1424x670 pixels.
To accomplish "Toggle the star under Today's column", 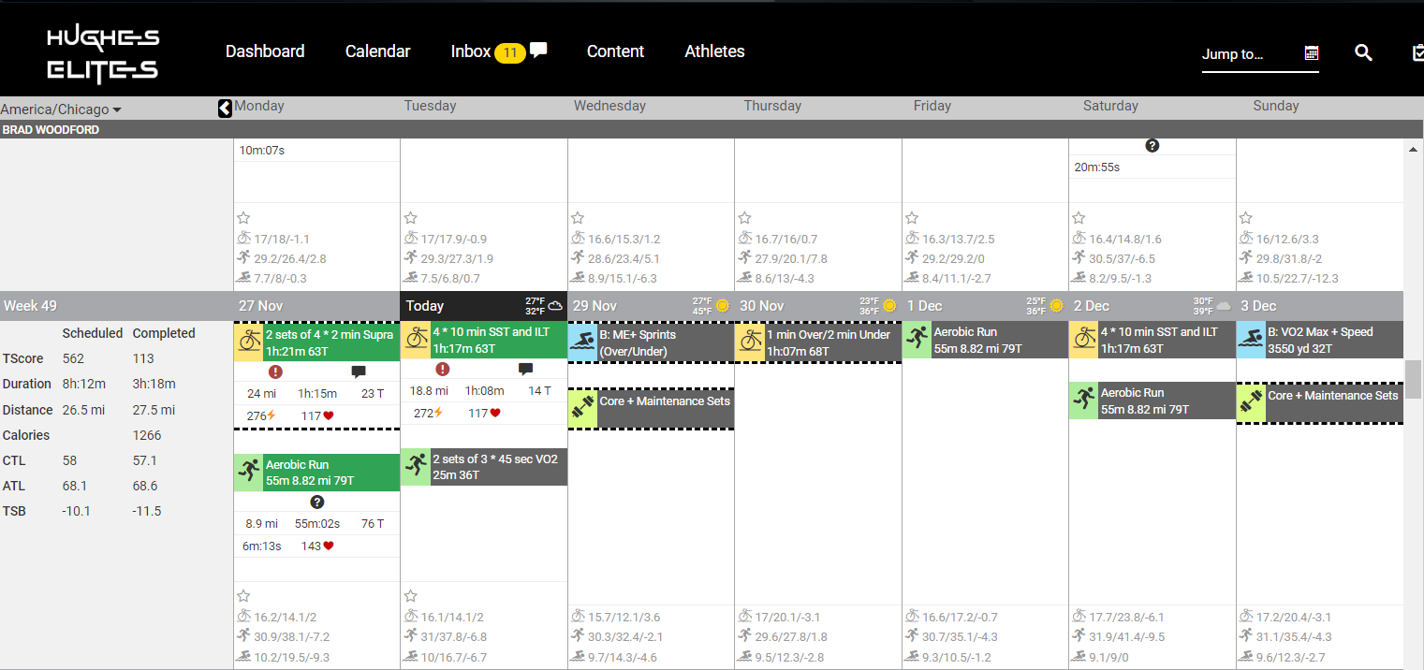I will (x=411, y=596).
